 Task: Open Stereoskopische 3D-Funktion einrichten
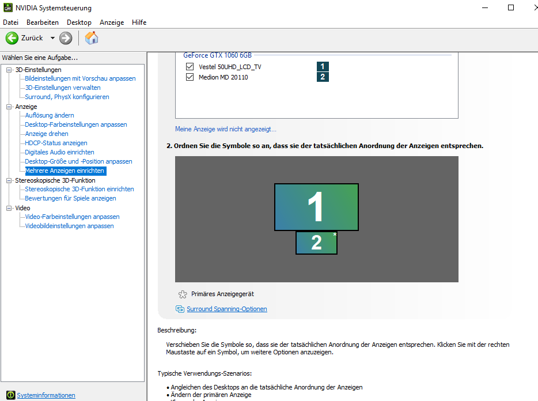pyautogui.click(x=79, y=189)
